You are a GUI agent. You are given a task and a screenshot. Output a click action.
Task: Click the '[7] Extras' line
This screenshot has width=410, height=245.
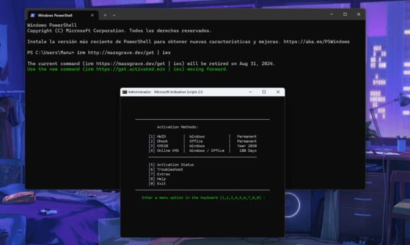(160, 174)
